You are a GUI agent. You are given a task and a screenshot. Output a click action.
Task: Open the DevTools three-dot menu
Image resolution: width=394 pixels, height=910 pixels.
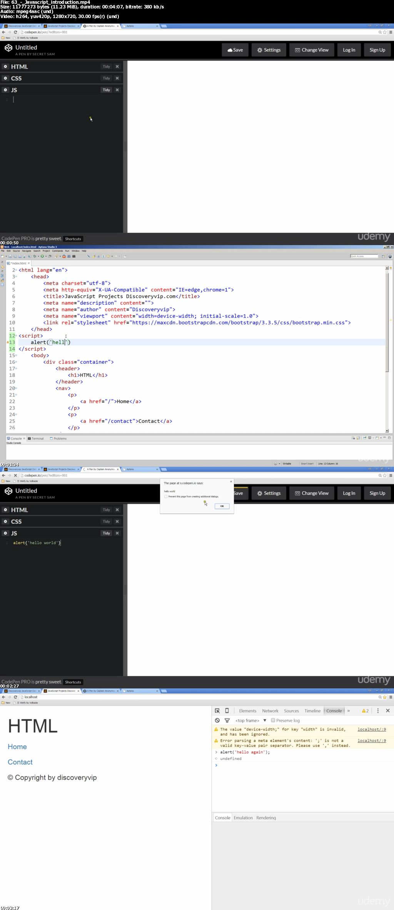click(378, 711)
